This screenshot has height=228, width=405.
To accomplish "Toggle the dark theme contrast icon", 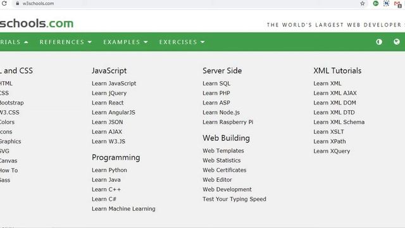I will click(x=379, y=42).
